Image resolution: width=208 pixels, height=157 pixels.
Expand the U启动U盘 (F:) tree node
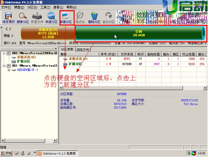[9, 70]
